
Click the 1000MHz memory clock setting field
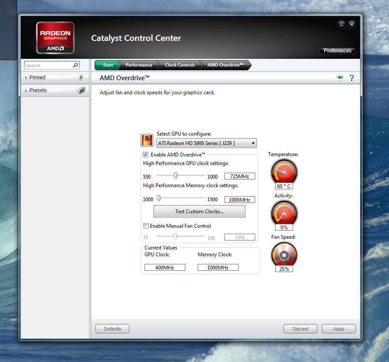pos(239,200)
